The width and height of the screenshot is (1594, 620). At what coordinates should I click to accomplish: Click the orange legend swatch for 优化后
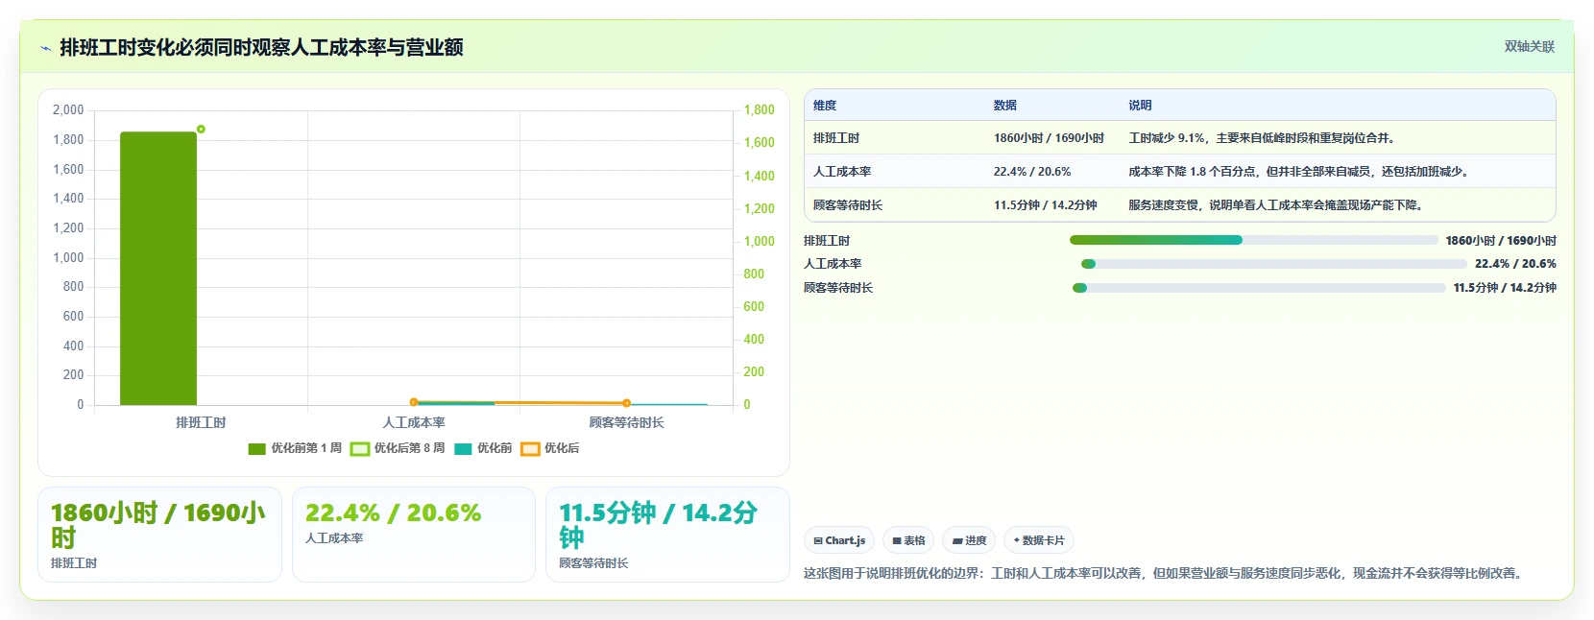point(530,449)
